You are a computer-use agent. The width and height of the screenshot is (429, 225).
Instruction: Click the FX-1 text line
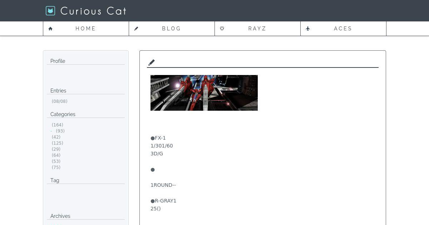pyautogui.click(x=158, y=138)
